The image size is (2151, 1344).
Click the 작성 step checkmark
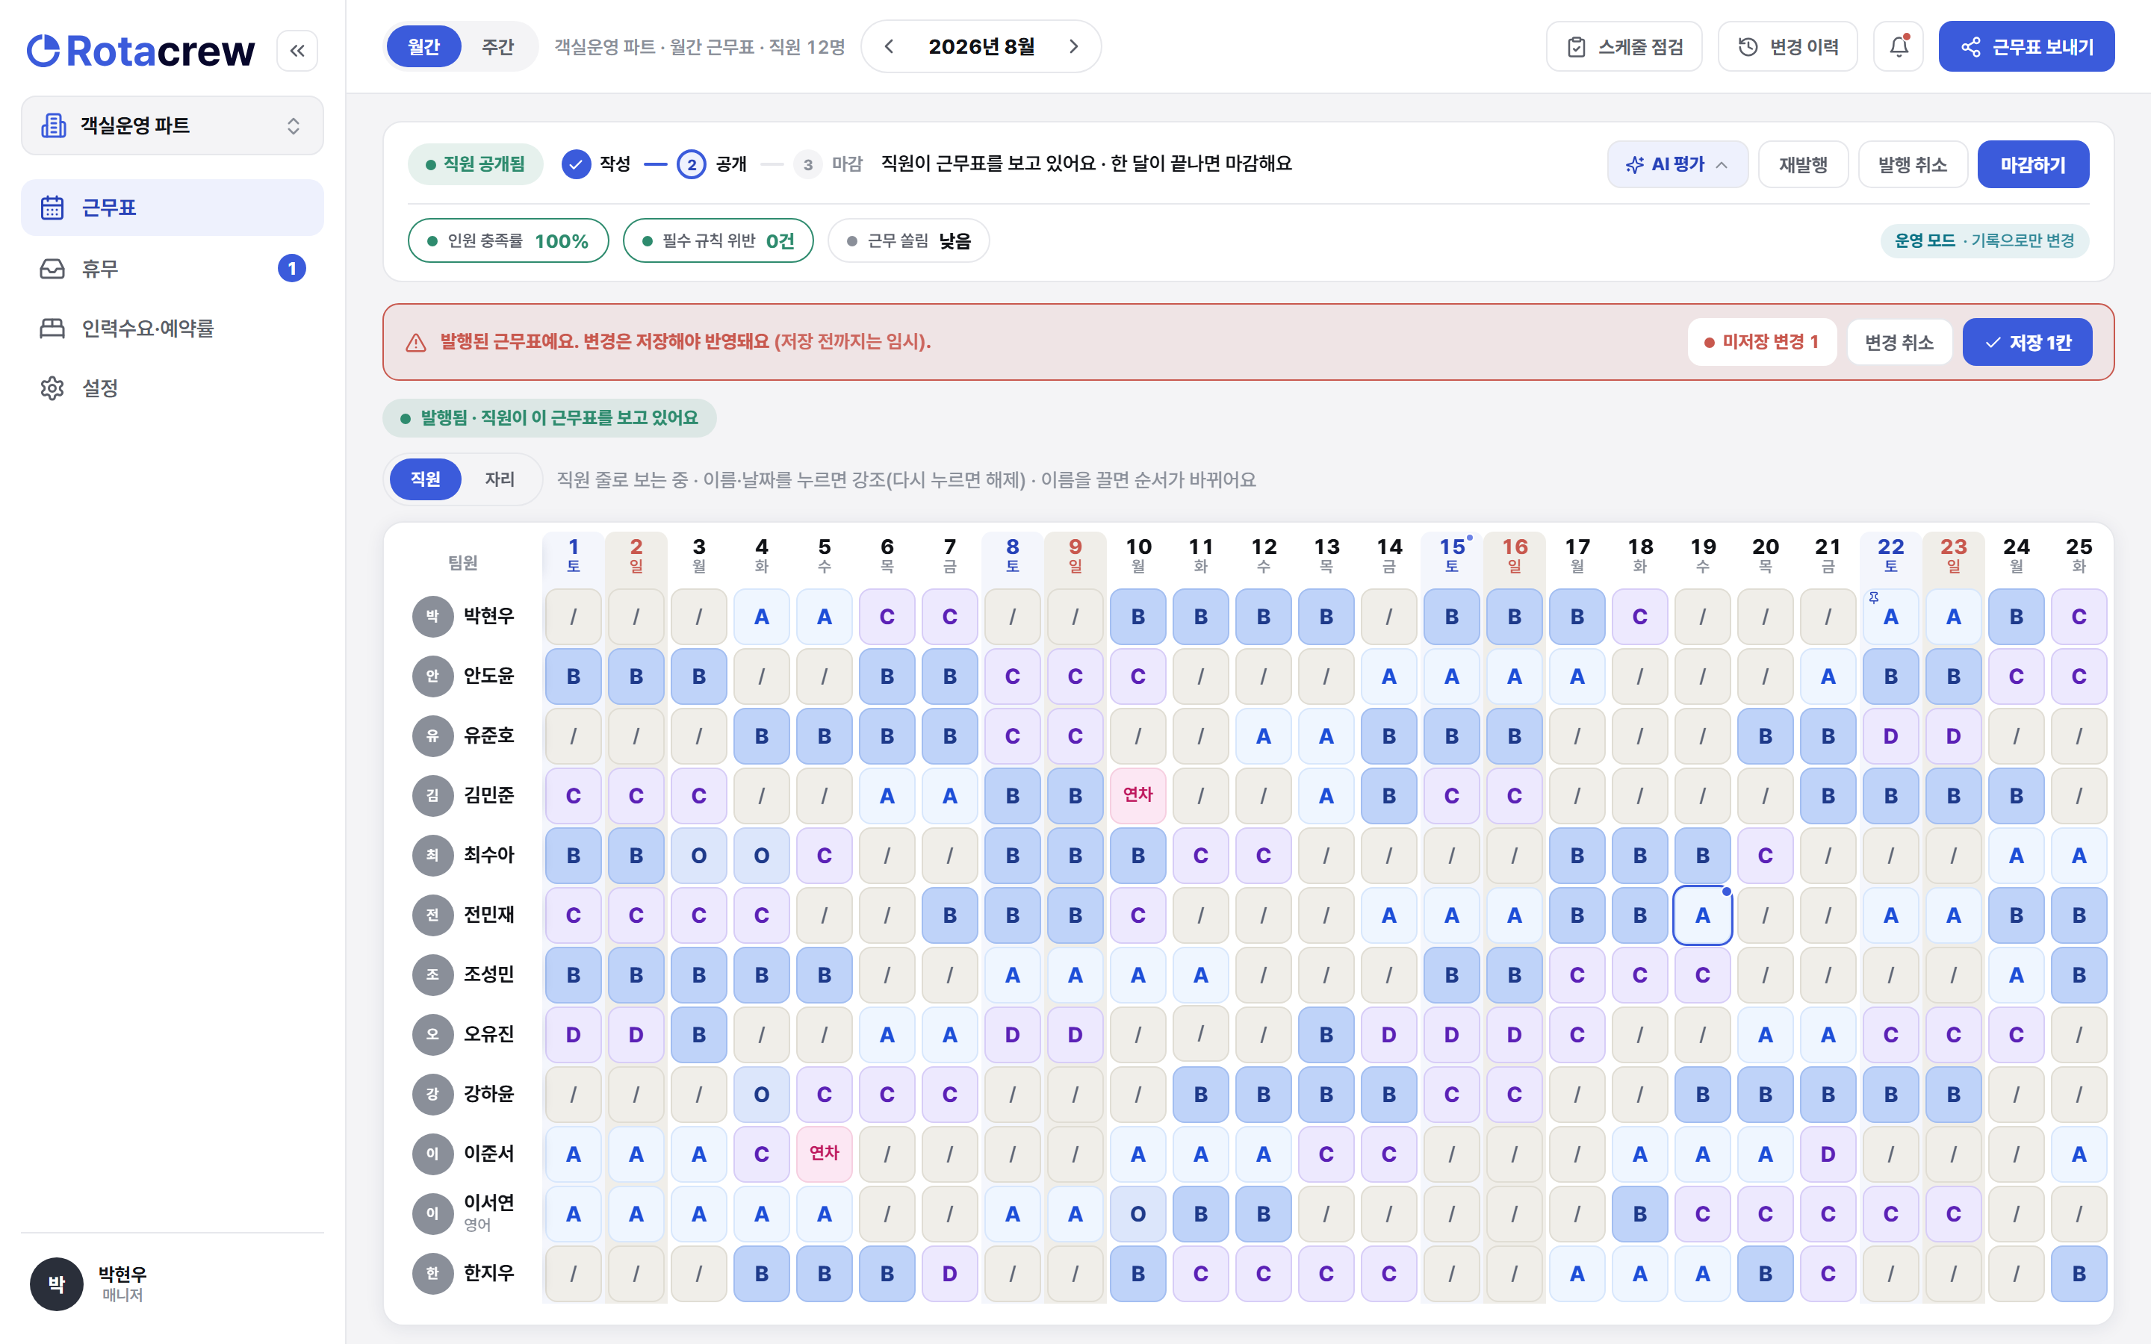click(x=576, y=164)
